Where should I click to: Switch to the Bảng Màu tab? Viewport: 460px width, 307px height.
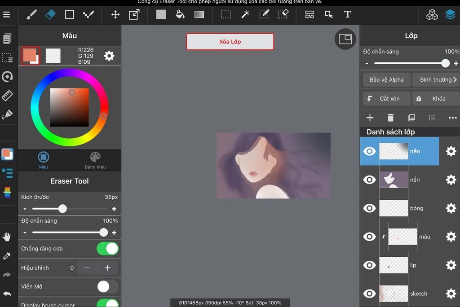tap(95, 160)
